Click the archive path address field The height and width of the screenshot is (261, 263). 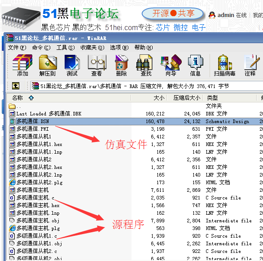point(147,86)
